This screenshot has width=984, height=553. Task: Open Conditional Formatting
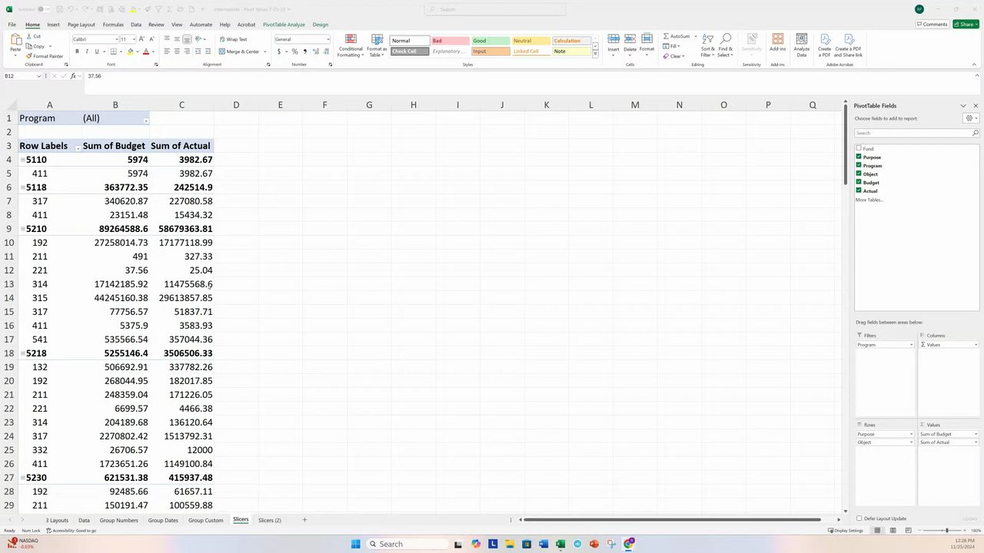pos(351,45)
